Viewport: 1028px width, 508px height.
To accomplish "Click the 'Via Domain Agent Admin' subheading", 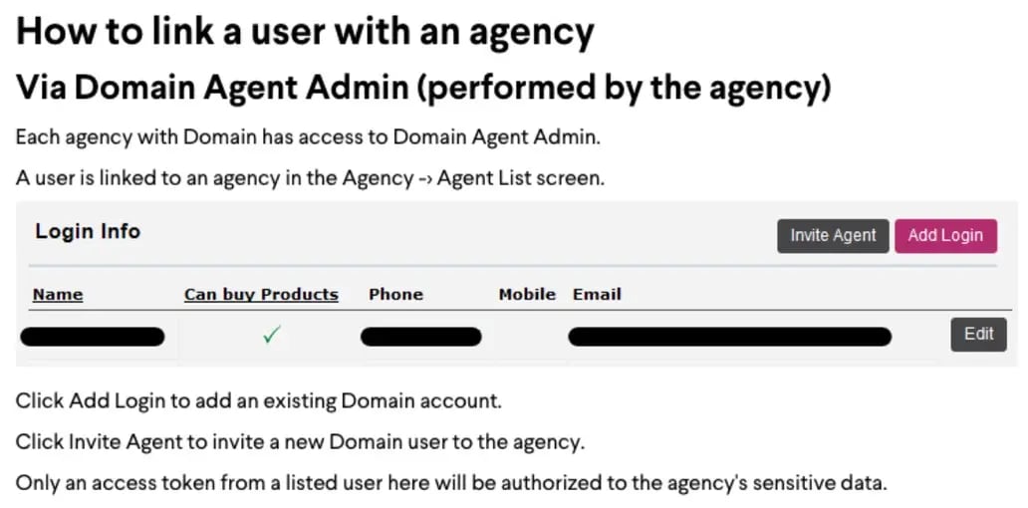I will (x=423, y=88).
